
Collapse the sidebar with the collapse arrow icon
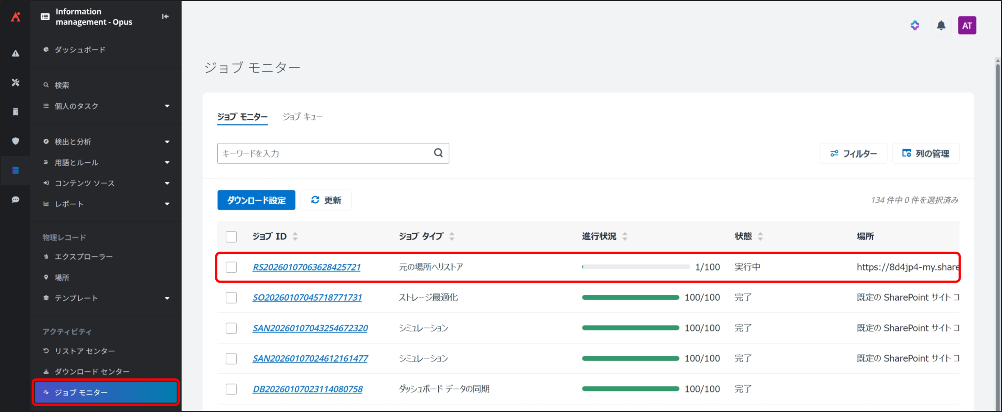click(x=165, y=16)
